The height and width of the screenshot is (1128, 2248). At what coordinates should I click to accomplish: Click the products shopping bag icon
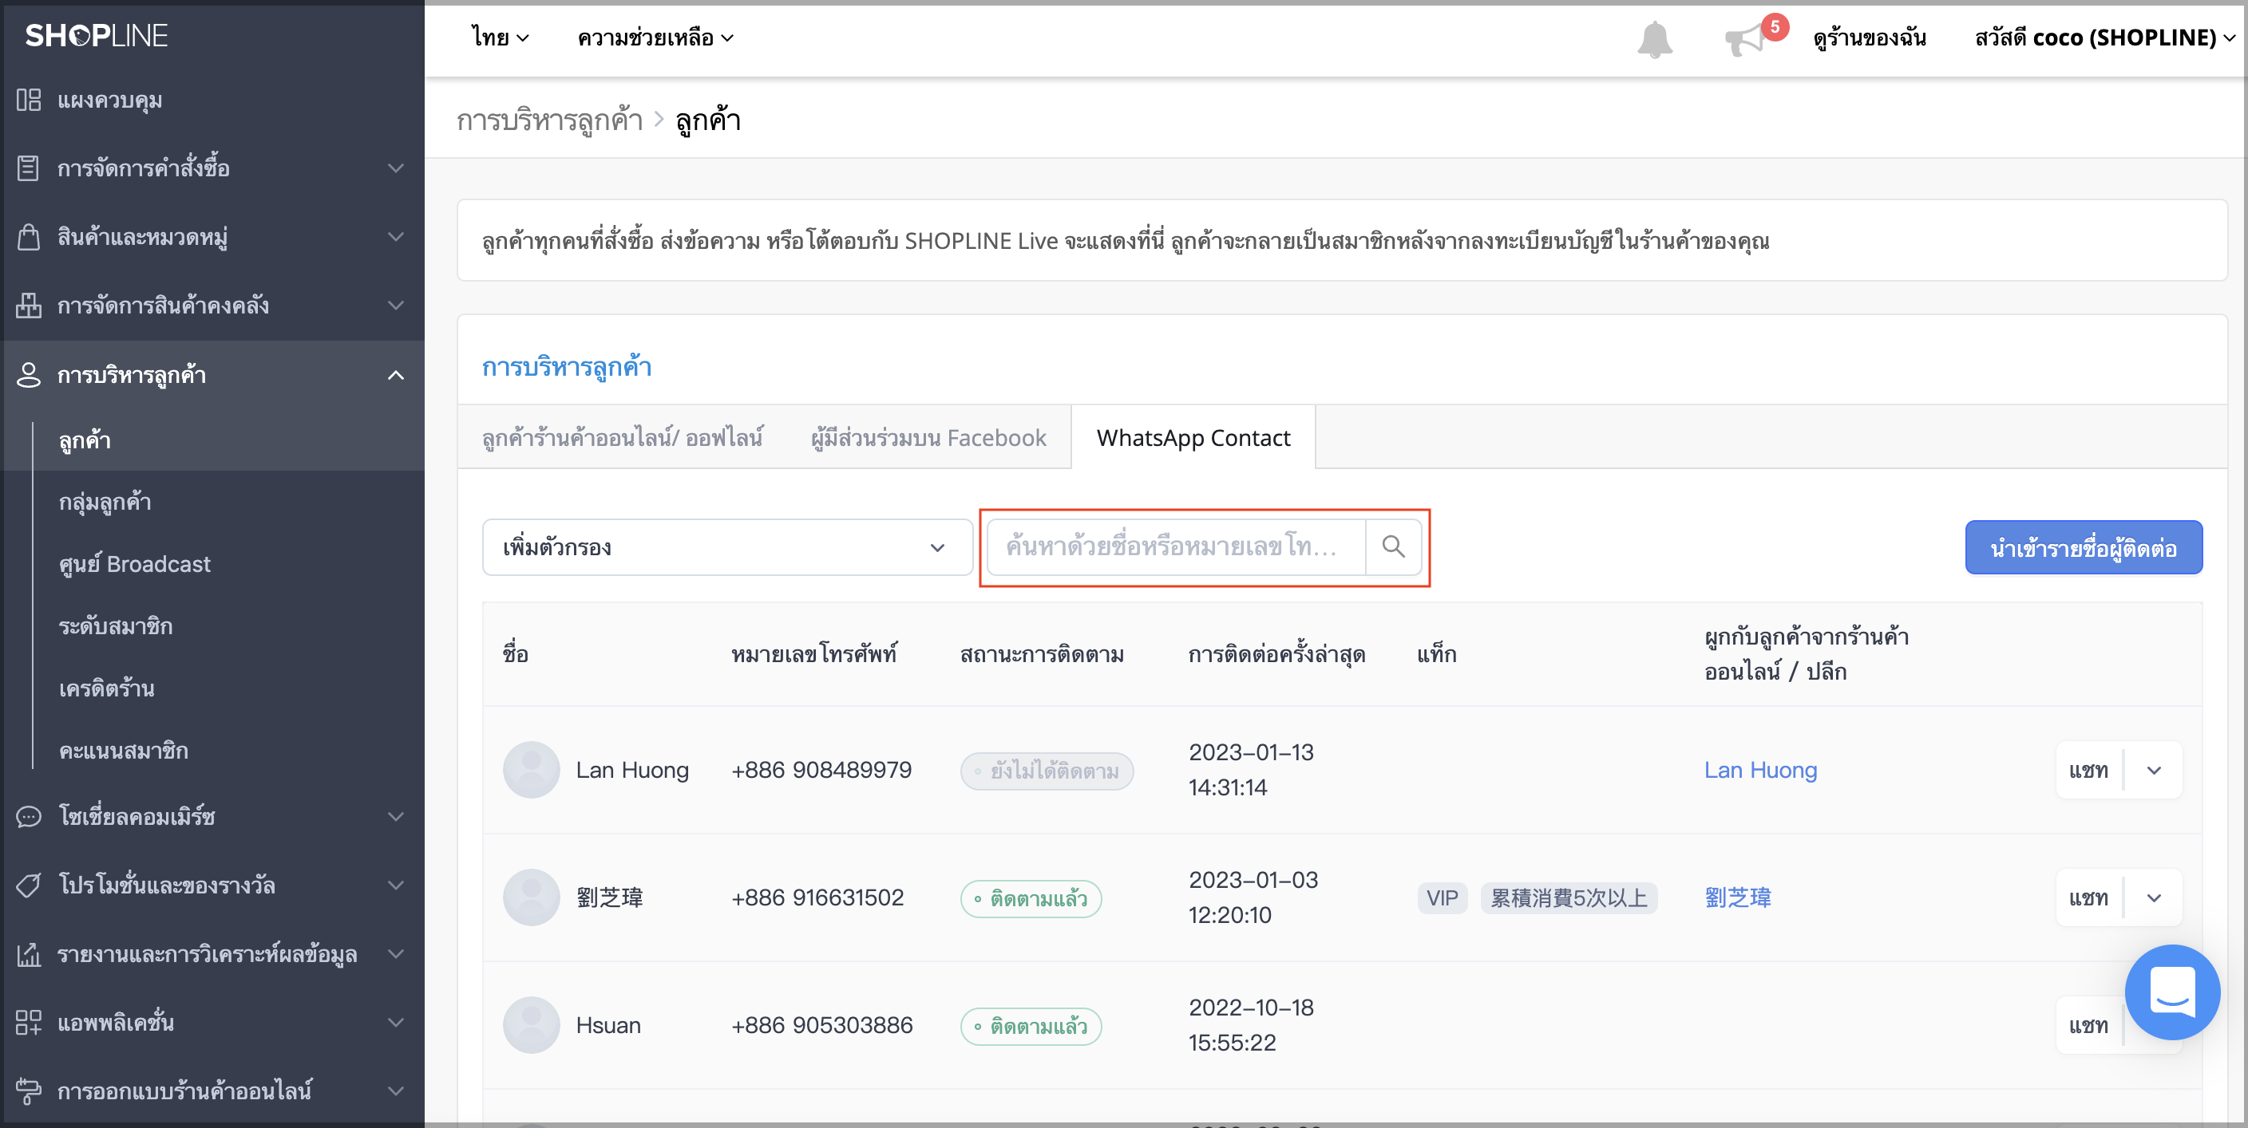pos(29,237)
